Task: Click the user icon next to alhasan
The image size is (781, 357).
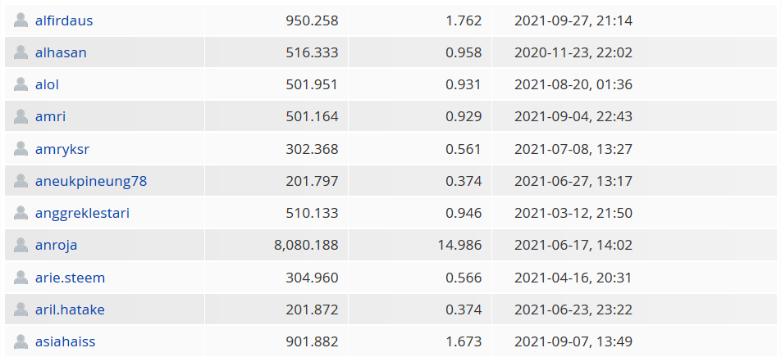Action: click(x=21, y=52)
